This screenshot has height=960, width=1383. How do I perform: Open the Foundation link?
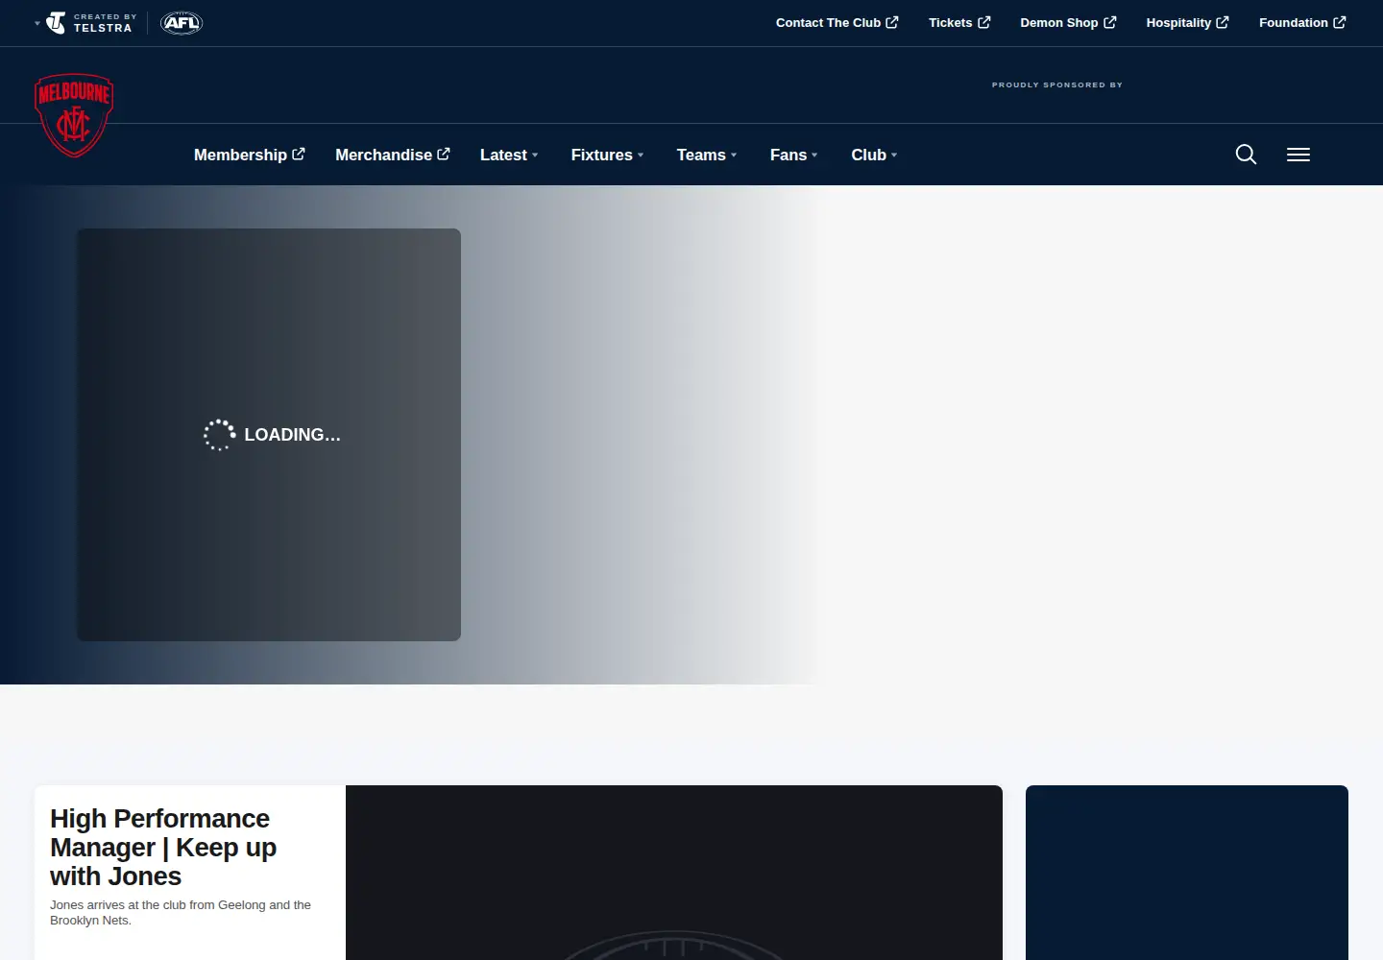pyautogui.click(x=1302, y=23)
